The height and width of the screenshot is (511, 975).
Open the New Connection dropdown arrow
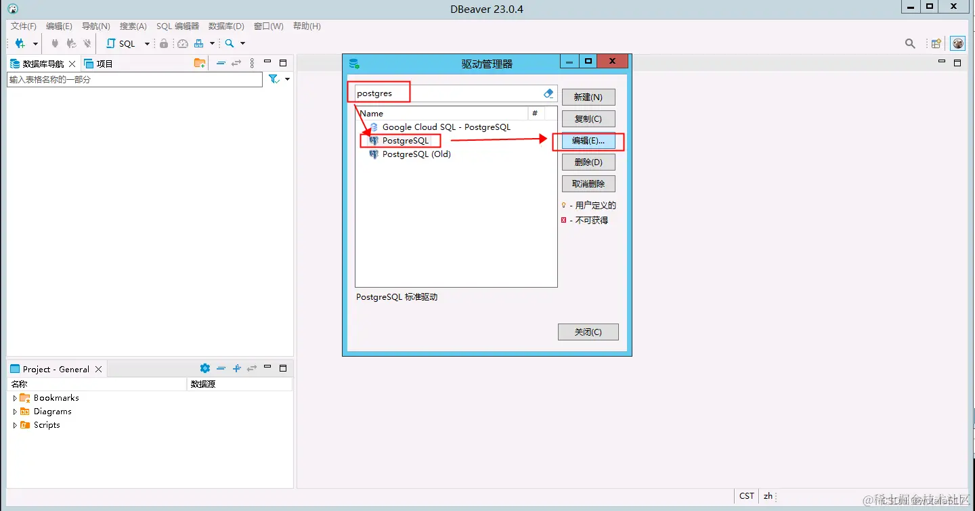click(x=35, y=44)
